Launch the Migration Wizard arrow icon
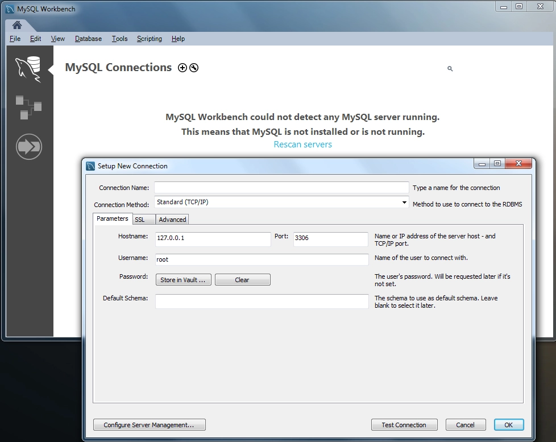The height and width of the screenshot is (442, 556). [28, 146]
